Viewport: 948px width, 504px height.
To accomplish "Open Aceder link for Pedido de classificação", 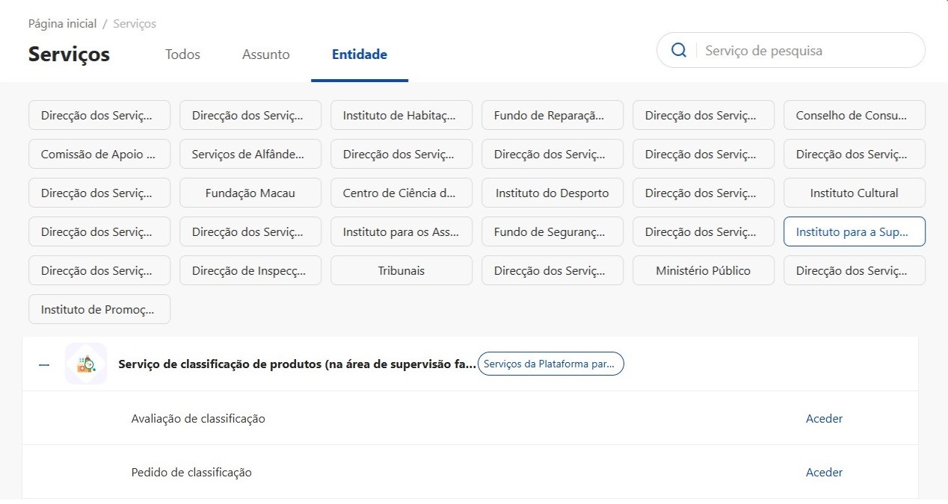I will point(824,473).
